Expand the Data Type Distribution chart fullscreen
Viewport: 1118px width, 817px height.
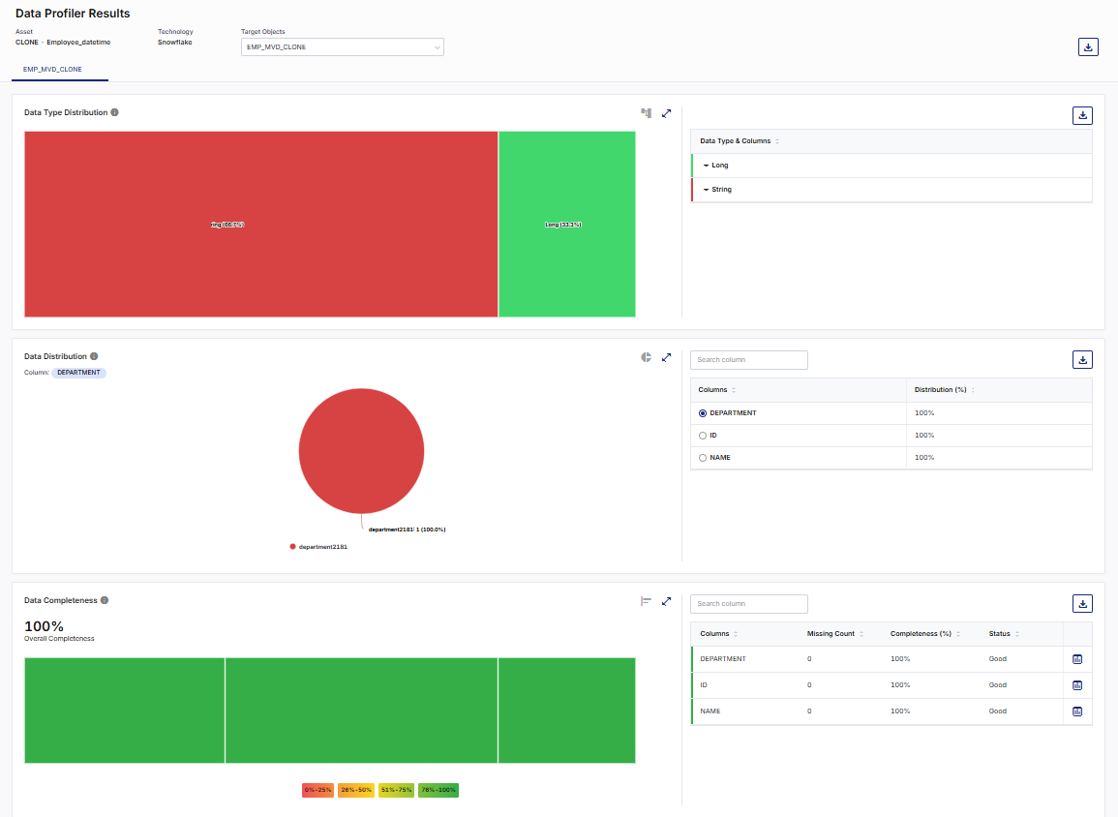tap(666, 113)
